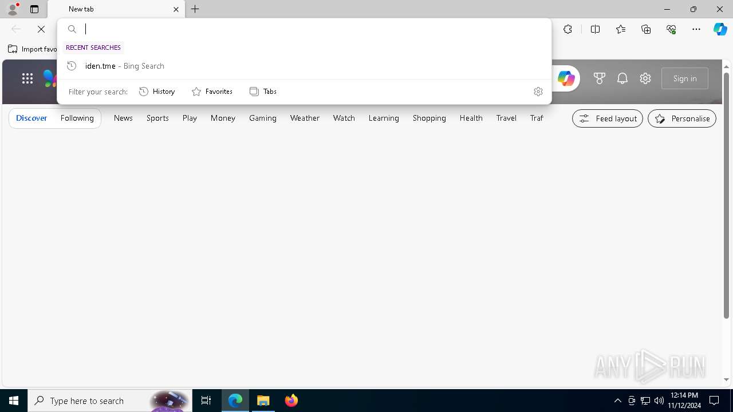
Task: Click Import favorites bookmark item
Action: [33, 49]
